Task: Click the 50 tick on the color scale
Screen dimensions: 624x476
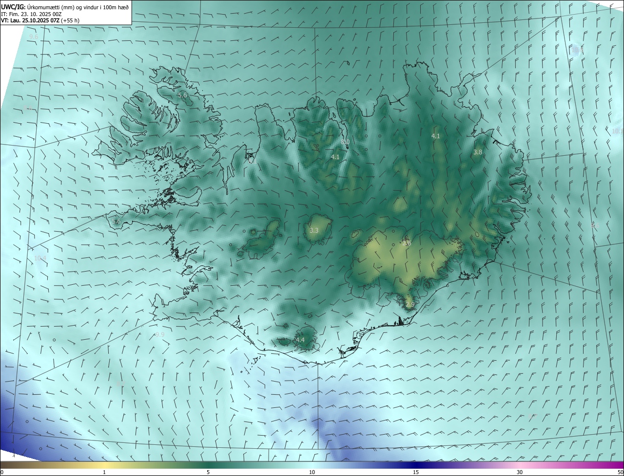Action: coord(620,472)
